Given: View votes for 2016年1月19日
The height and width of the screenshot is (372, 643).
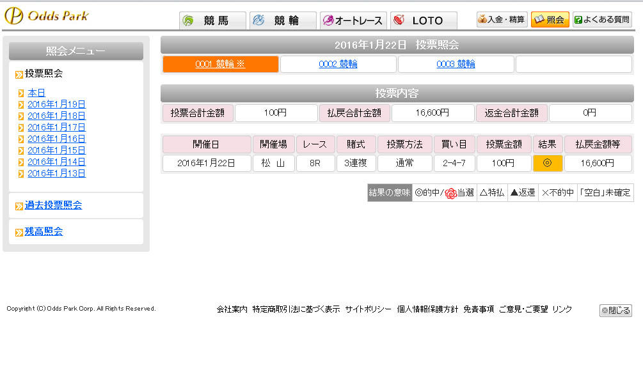Looking at the screenshot, I should click(56, 104).
